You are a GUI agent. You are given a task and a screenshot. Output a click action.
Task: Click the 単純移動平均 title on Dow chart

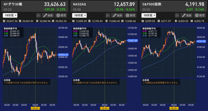tap(11, 29)
